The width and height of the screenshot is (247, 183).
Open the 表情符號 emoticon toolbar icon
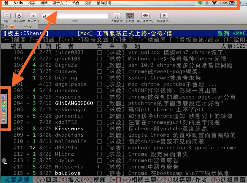pyautogui.click(x=117, y=16)
